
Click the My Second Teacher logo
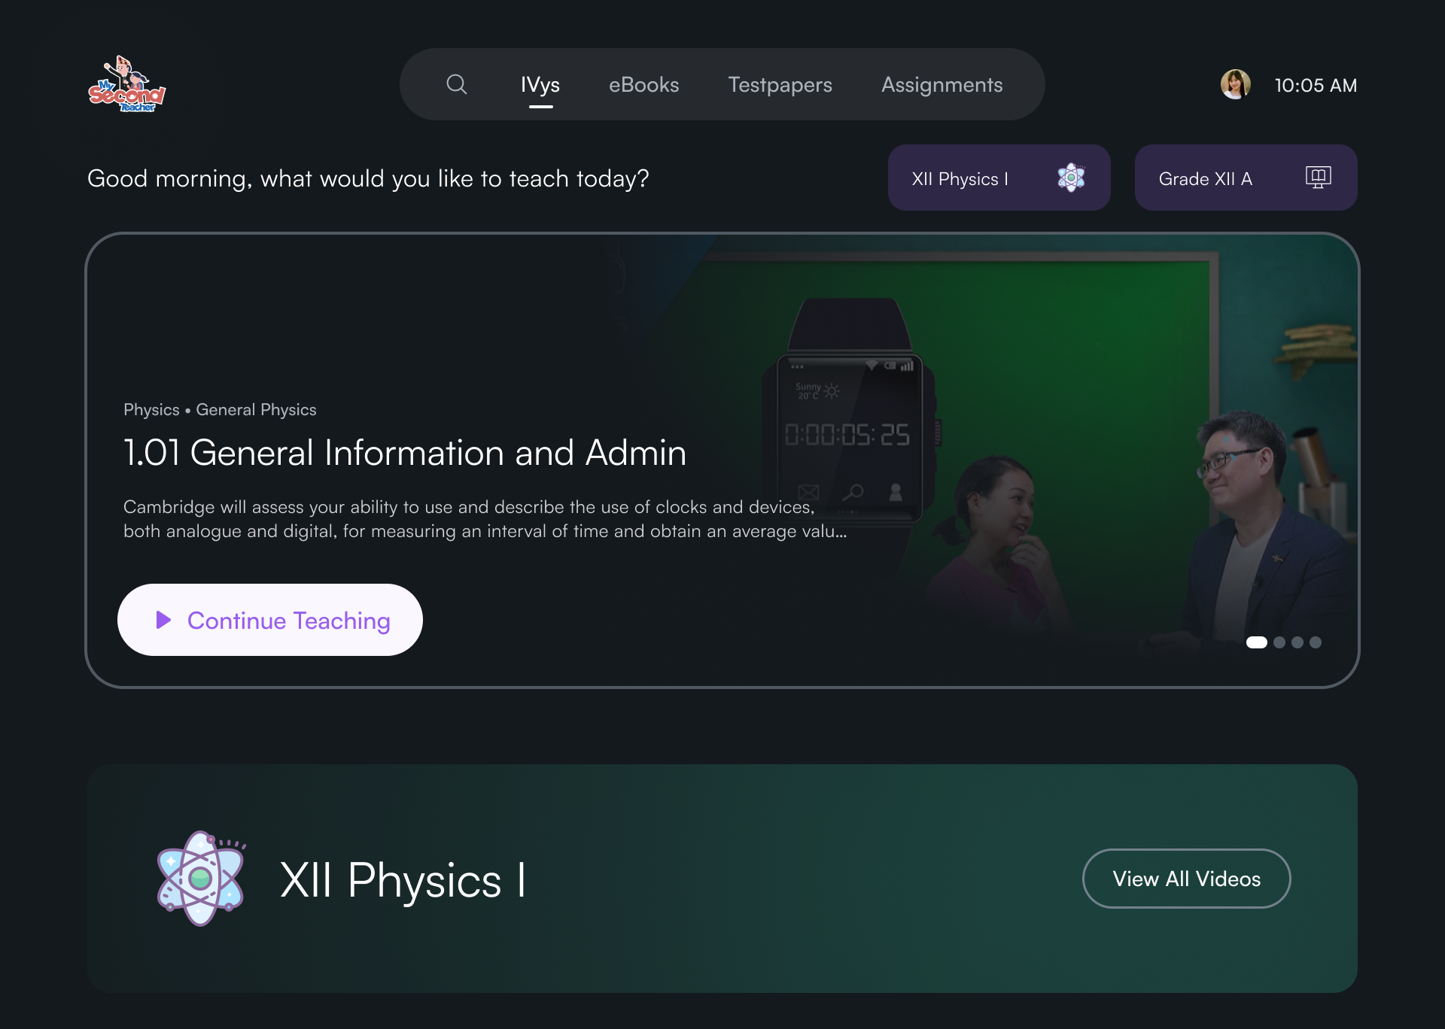(127, 84)
